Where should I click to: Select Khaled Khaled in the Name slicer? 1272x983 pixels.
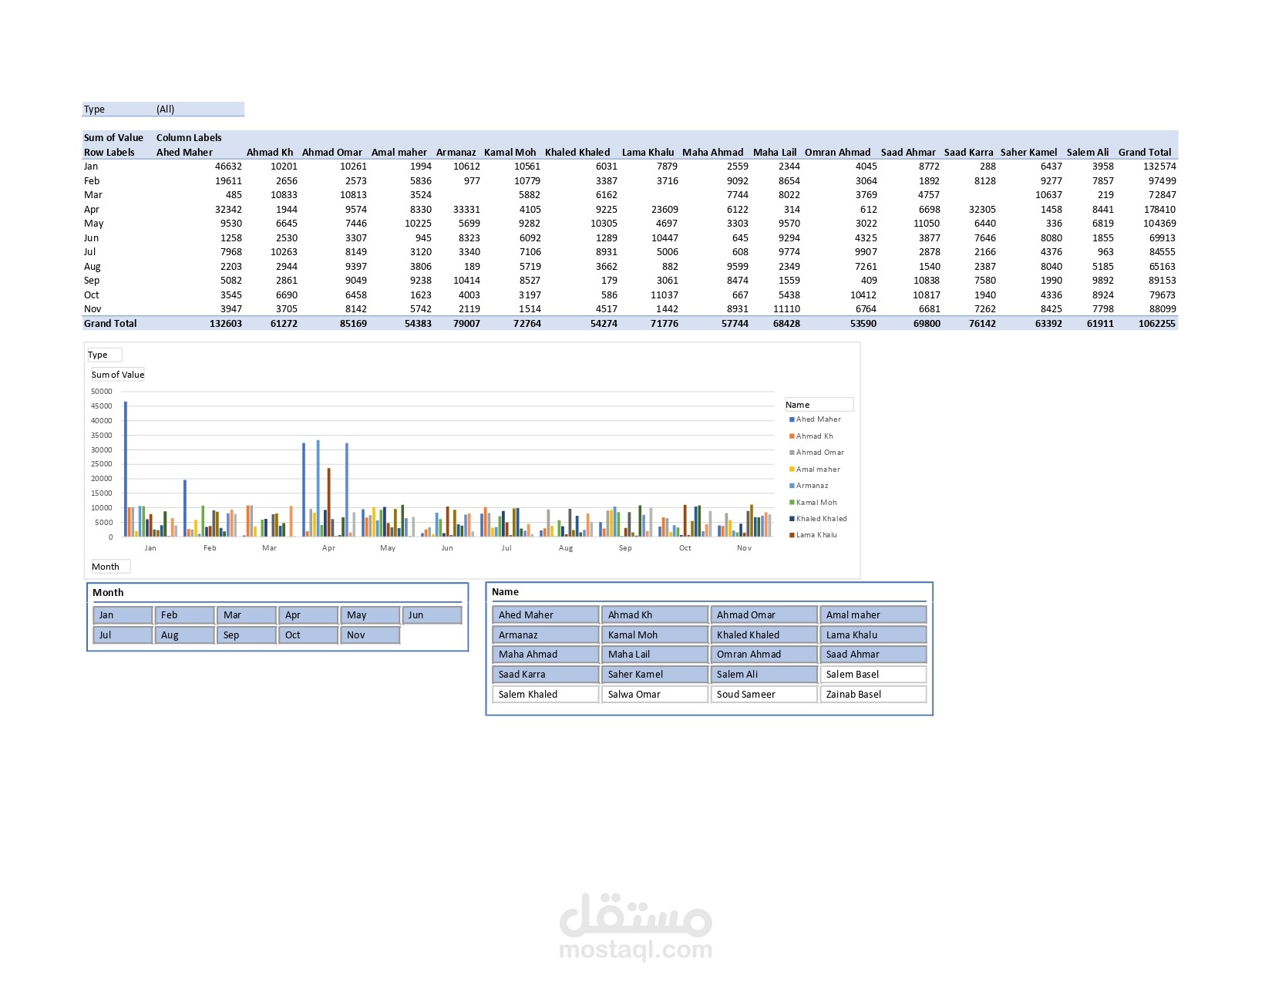coord(764,635)
